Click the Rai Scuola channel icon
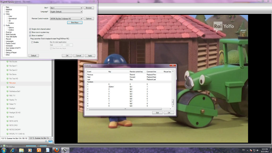This screenshot has height=153, width=272. (x=7, y=62)
